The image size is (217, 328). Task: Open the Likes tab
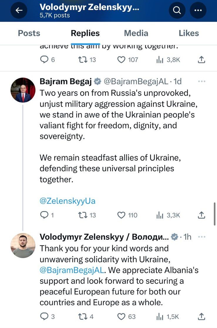pyautogui.click(x=189, y=33)
